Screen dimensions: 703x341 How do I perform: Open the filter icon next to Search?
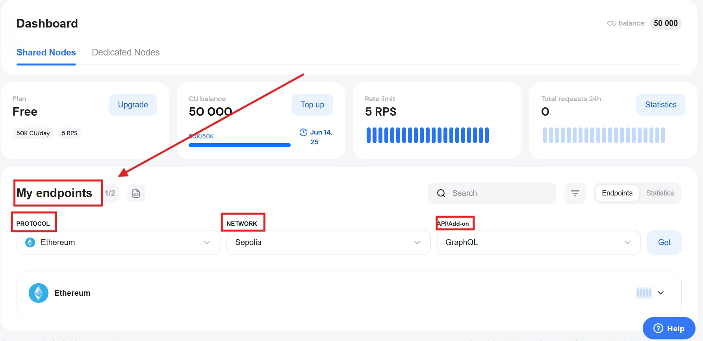(x=575, y=193)
